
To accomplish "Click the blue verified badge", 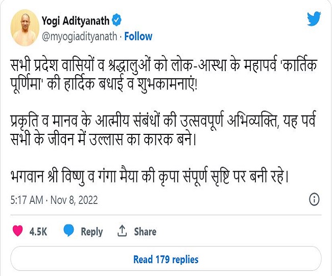I will (x=117, y=20).
